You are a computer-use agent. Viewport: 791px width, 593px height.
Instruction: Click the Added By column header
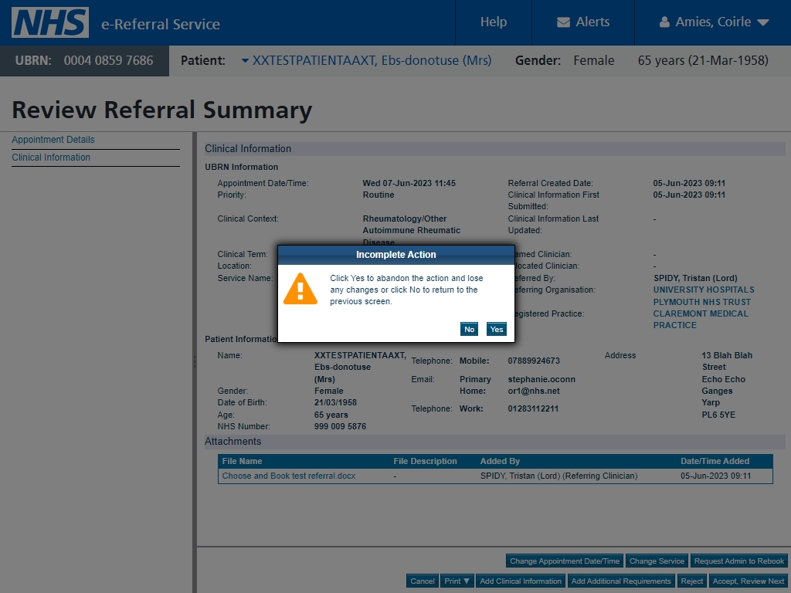pyautogui.click(x=500, y=462)
